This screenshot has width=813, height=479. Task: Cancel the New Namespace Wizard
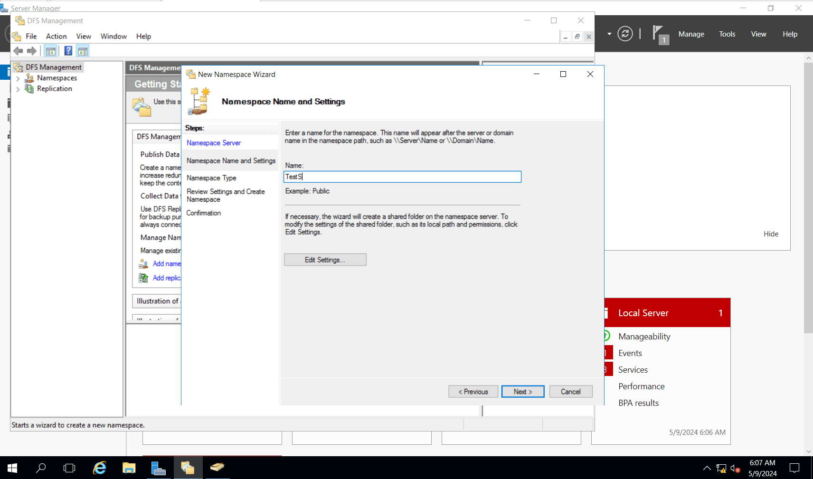(571, 392)
